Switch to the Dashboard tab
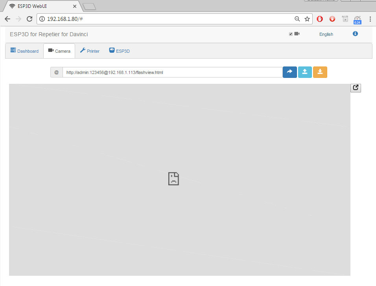The height and width of the screenshot is (286, 376). pyautogui.click(x=24, y=51)
